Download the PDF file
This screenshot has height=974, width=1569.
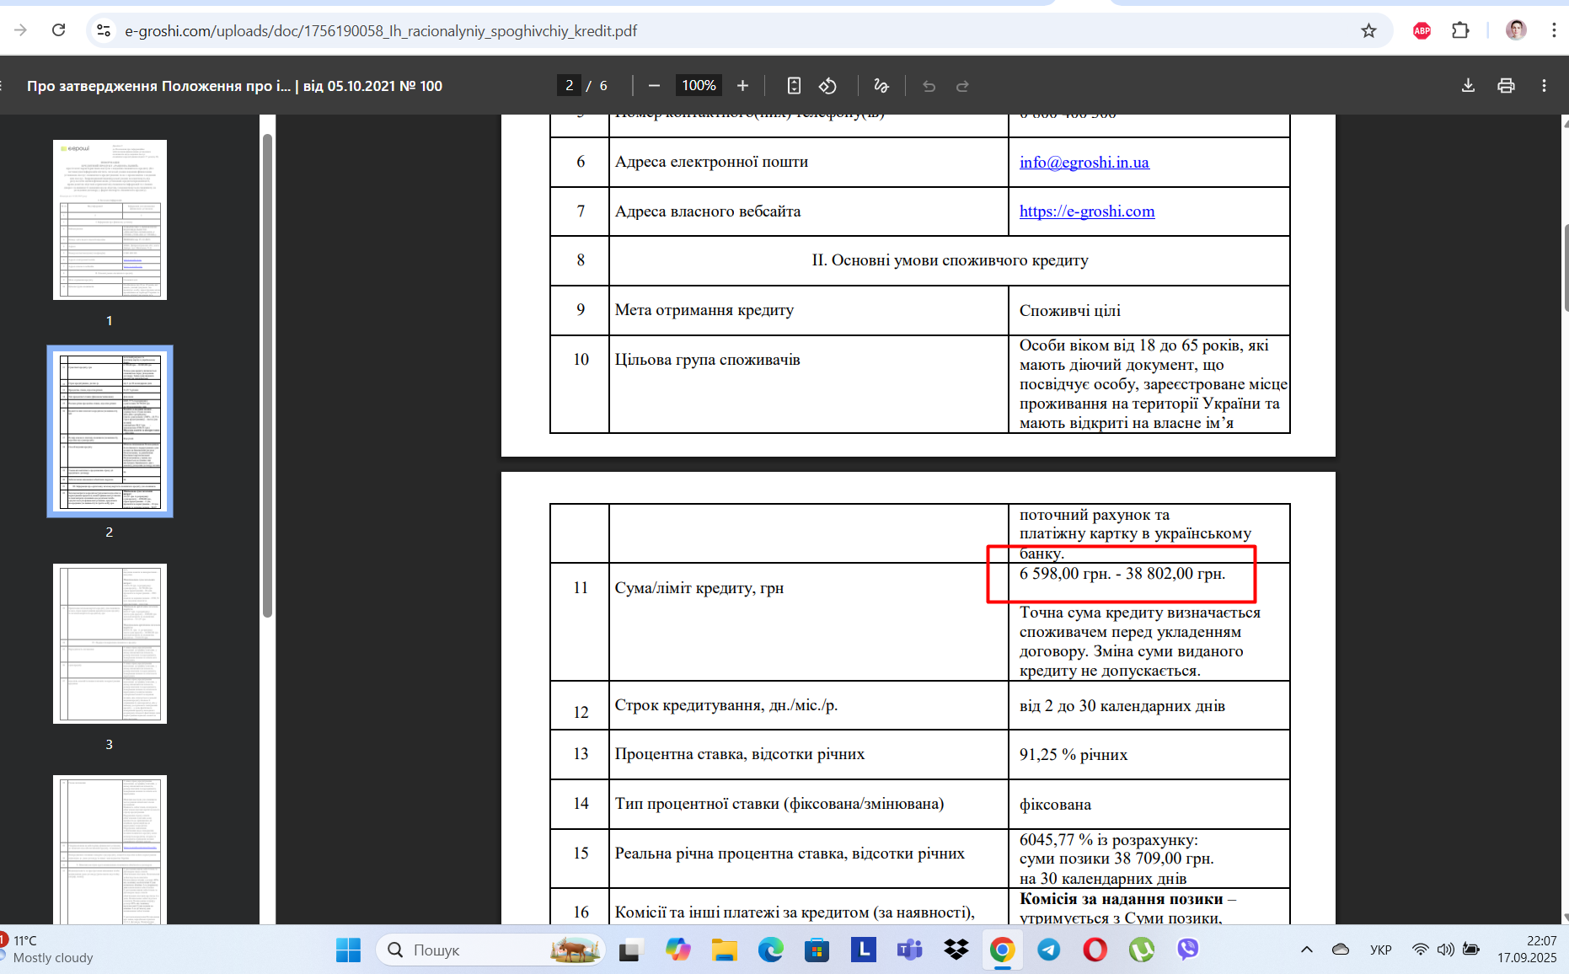click(1468, 86)
